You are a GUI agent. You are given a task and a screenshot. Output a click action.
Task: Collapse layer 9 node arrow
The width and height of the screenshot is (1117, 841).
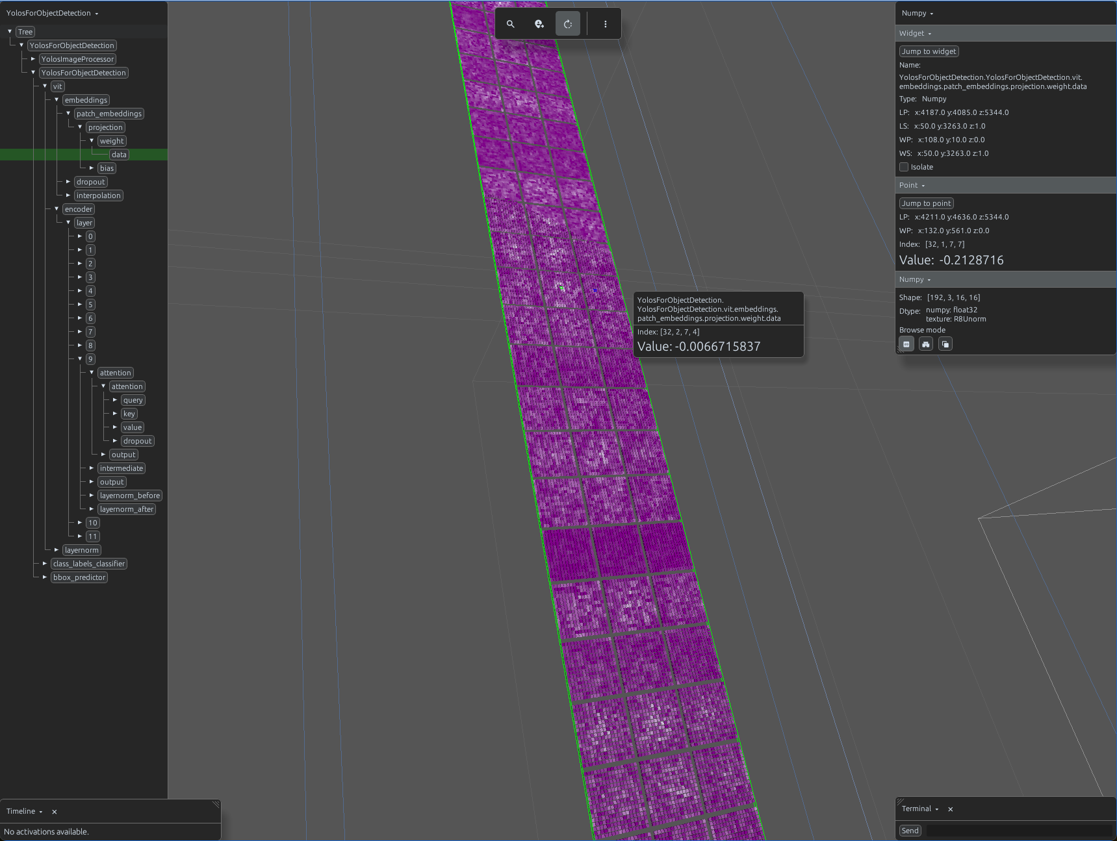click(x=80, y=358)
